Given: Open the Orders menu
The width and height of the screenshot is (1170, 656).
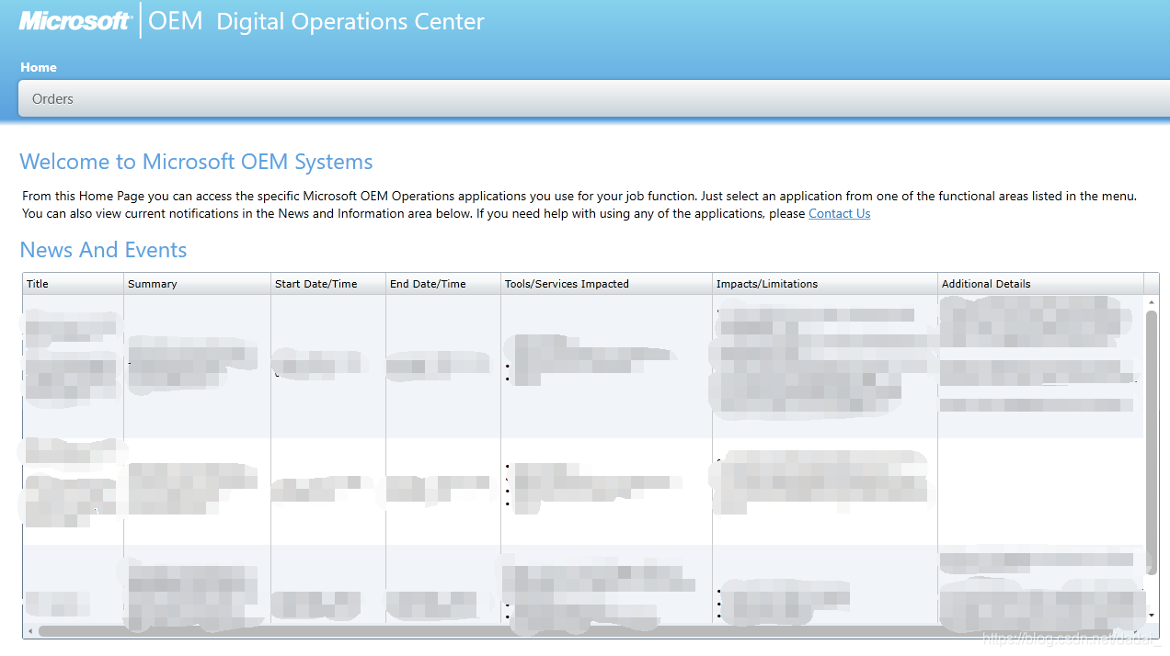Looking at the screenshot, I should (x=52, y=99).
